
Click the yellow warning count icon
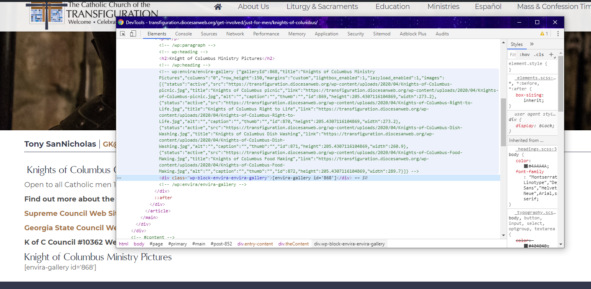(x=544, y=34)
